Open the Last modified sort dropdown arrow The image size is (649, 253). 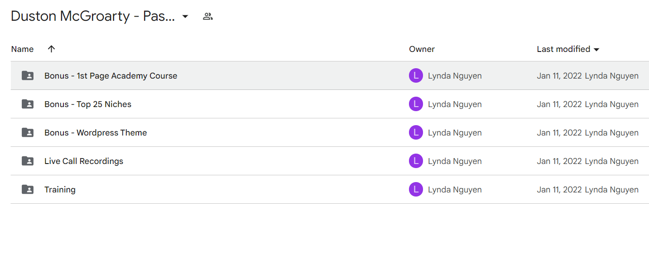pyautogui.click(x=596, y=49)
